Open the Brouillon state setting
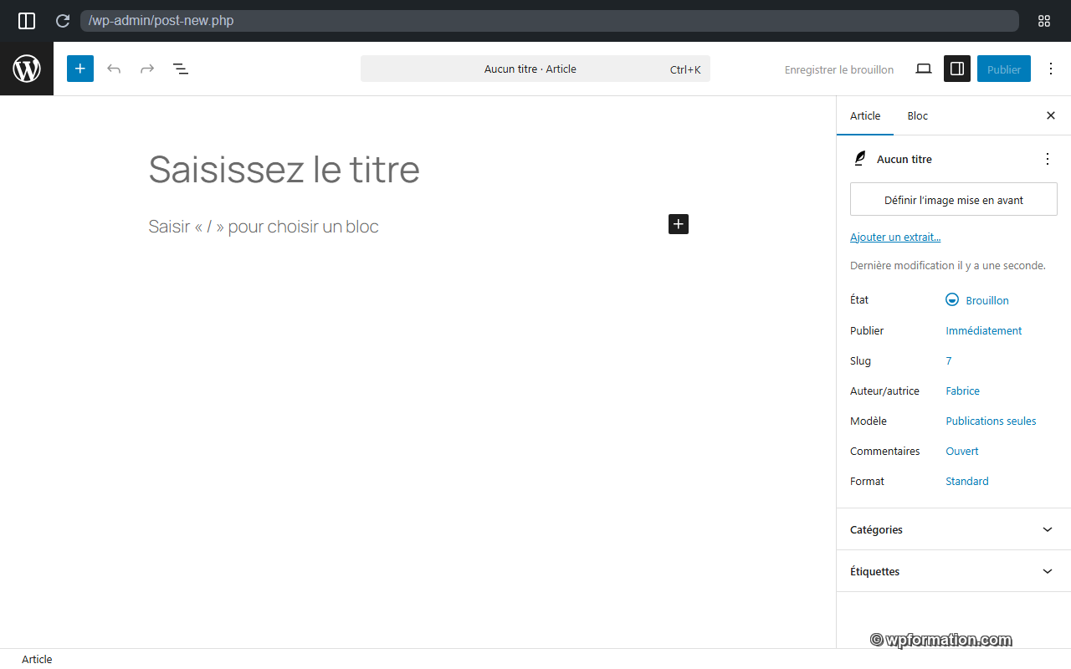The height and width of the screenshot is (669, 1071). [x=977, y=300]
